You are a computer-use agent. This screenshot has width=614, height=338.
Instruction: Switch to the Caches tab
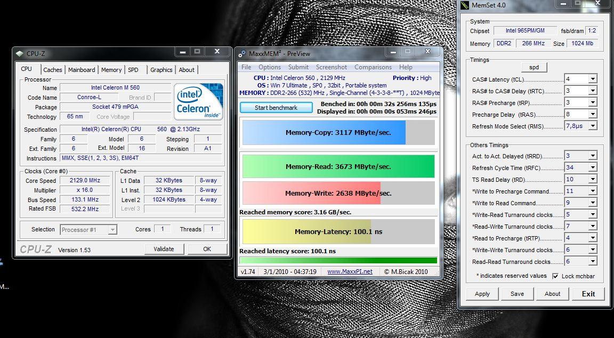tap(52, 70)
